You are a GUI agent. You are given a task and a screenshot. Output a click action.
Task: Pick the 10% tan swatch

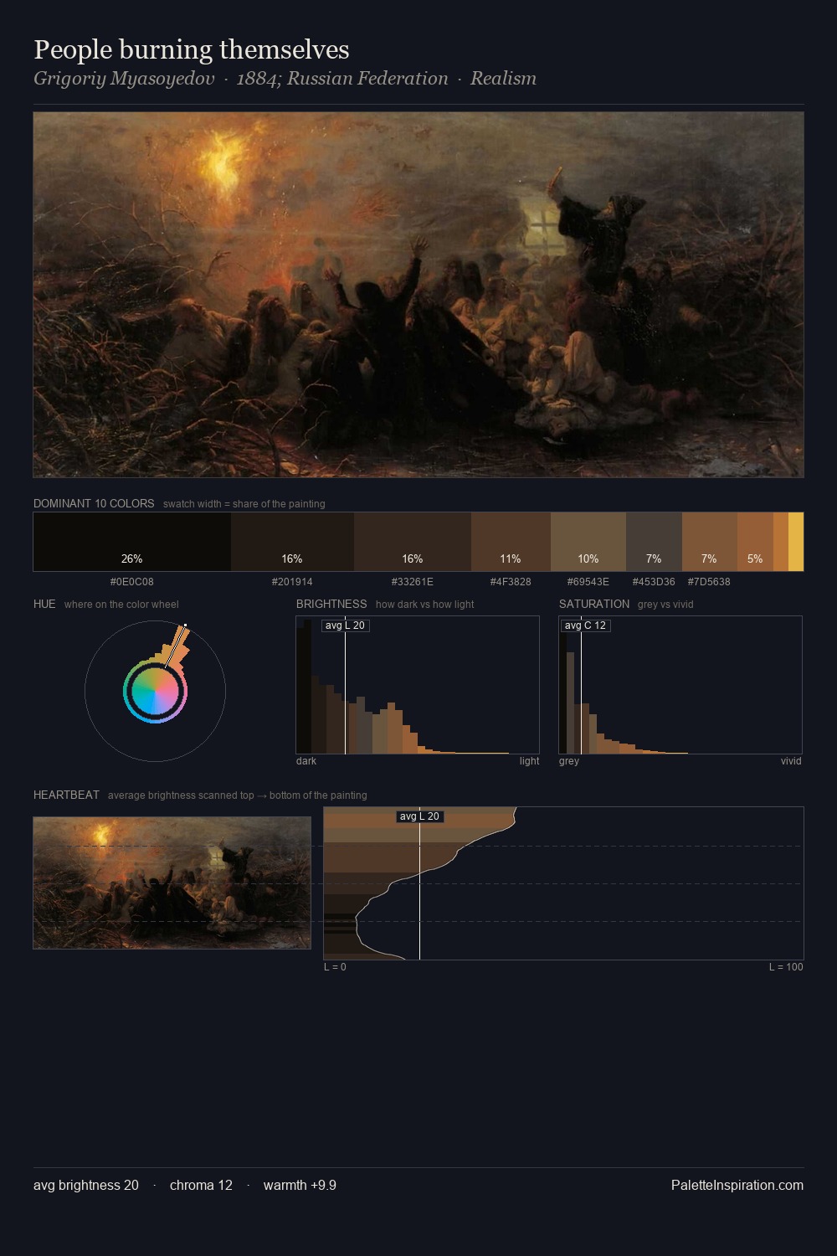[x=588, y=542]
